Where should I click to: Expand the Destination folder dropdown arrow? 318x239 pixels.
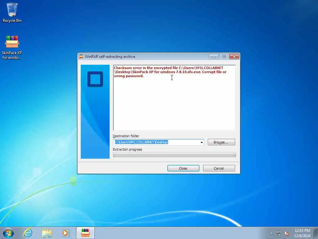(x=202, y=142)
